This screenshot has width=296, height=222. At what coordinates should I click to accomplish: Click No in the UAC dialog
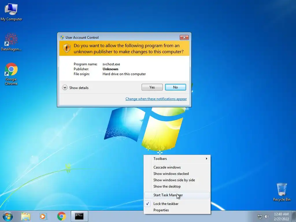coord(175,87)
